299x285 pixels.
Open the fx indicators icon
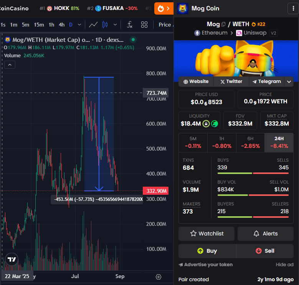pyautogui.click(x=129, y=25)
